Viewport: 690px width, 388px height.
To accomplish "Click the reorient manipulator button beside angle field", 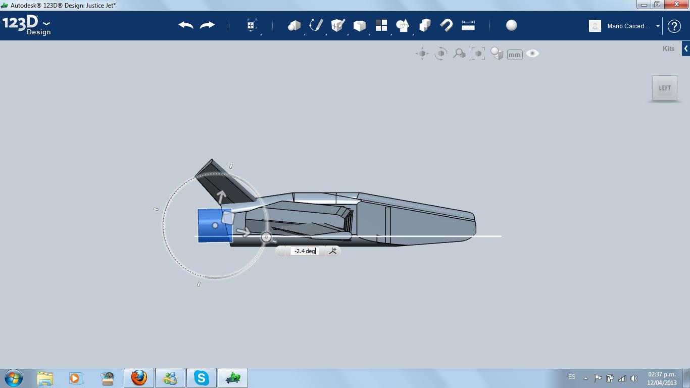I will coord(333,251).
